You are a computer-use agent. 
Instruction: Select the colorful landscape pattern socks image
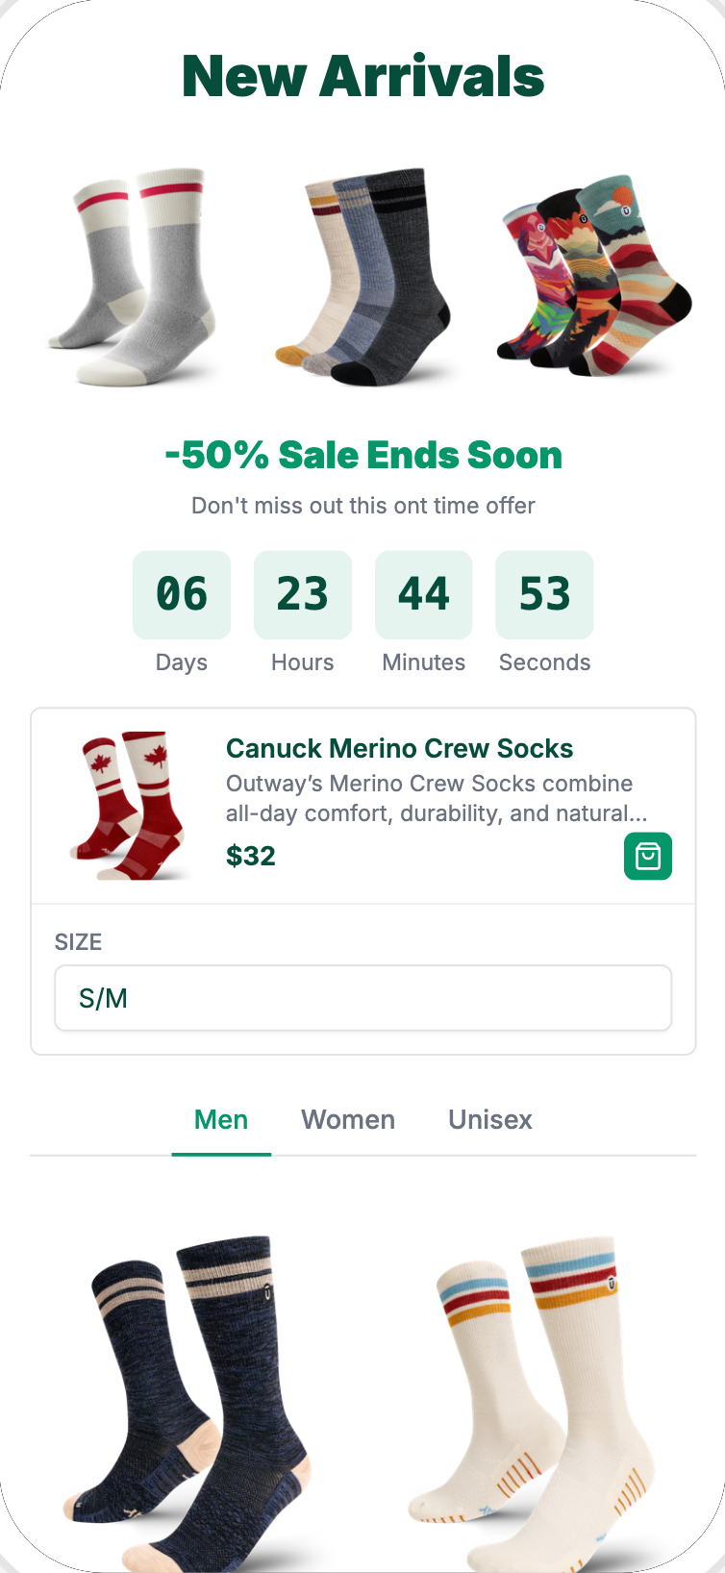(593, 277)
